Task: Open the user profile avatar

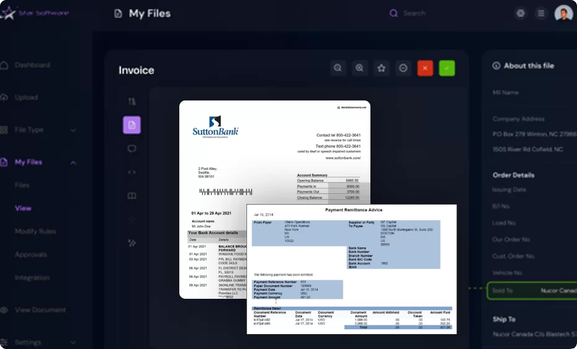Action: click(563, 13)
